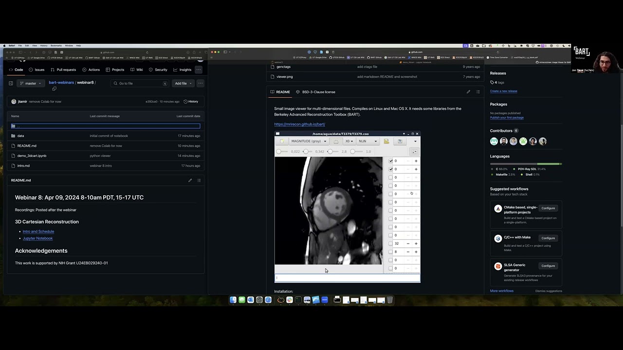This screenshot has width=623, height=350.
Task: Open the Pull requests tab
Action: [x=63, y=70]
